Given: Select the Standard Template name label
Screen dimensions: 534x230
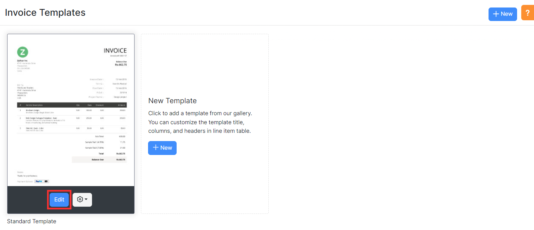Looking at the screenshot, I should [x=32, y=221].
